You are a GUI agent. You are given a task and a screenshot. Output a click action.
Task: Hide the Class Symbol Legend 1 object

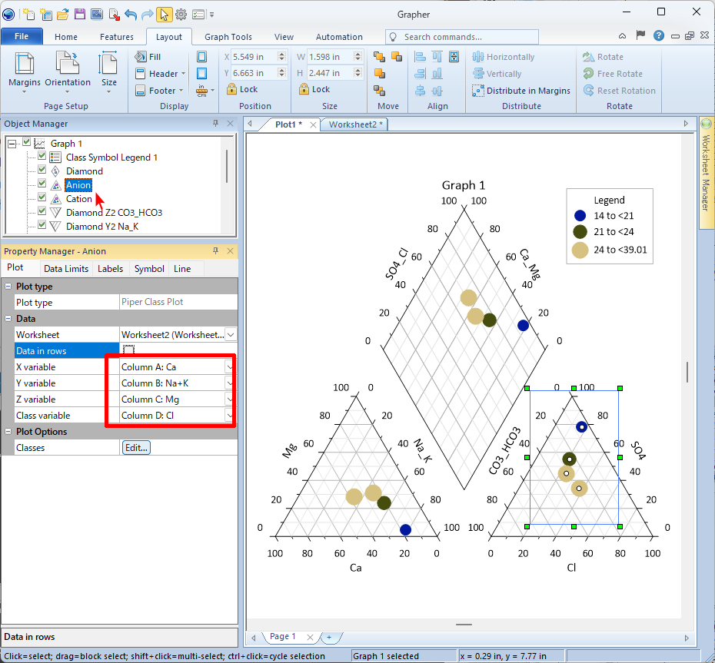42,157
